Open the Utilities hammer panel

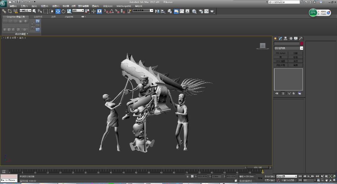pyautogui.click(x=301, y=38)
